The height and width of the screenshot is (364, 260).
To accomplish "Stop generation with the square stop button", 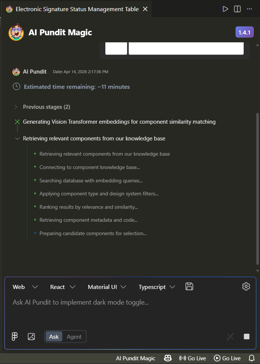I will tap(247, 337).
